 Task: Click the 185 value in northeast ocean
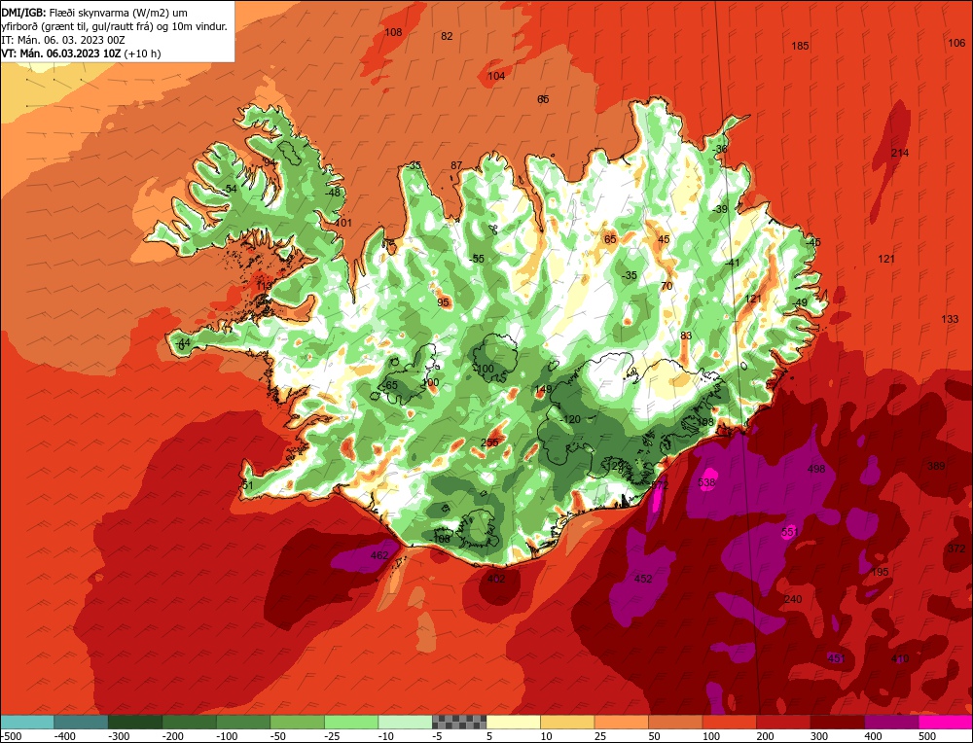[801, 46]
